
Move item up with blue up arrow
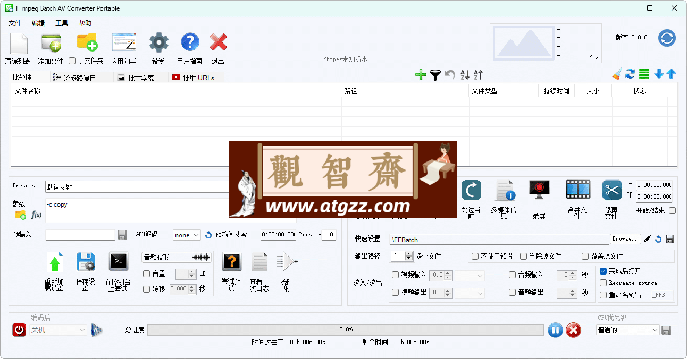click(x=672, y=74)
